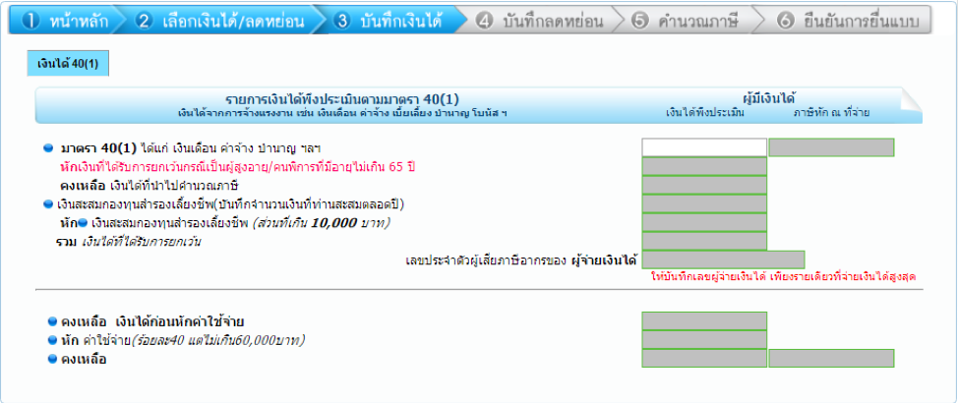Click the bullet beside หัก ค่าใช้จ่าย
This screenshot has width=958, height=403.
click(x=52, y=340)
